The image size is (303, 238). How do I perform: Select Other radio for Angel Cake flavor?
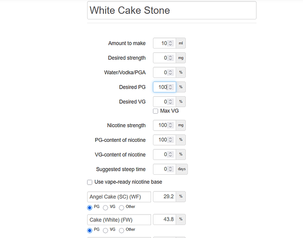pyautogui.click(x=121, y=208)
